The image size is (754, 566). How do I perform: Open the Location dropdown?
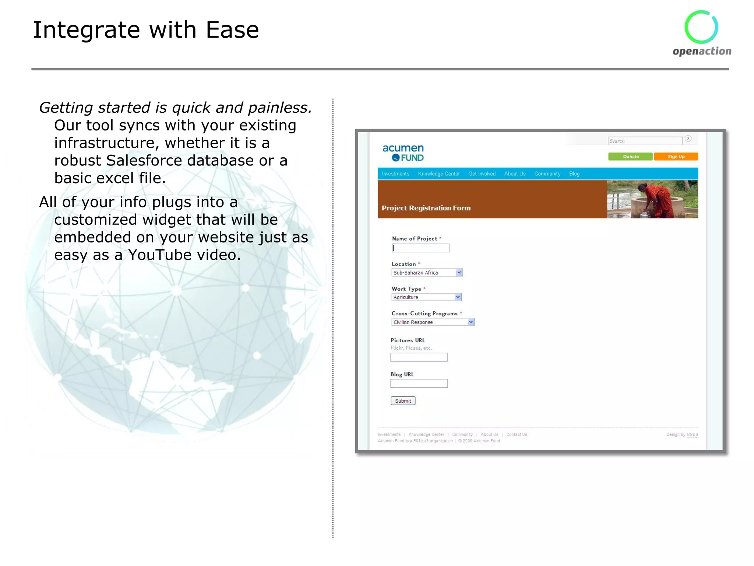pyautogui.click(x=427, y=273)
